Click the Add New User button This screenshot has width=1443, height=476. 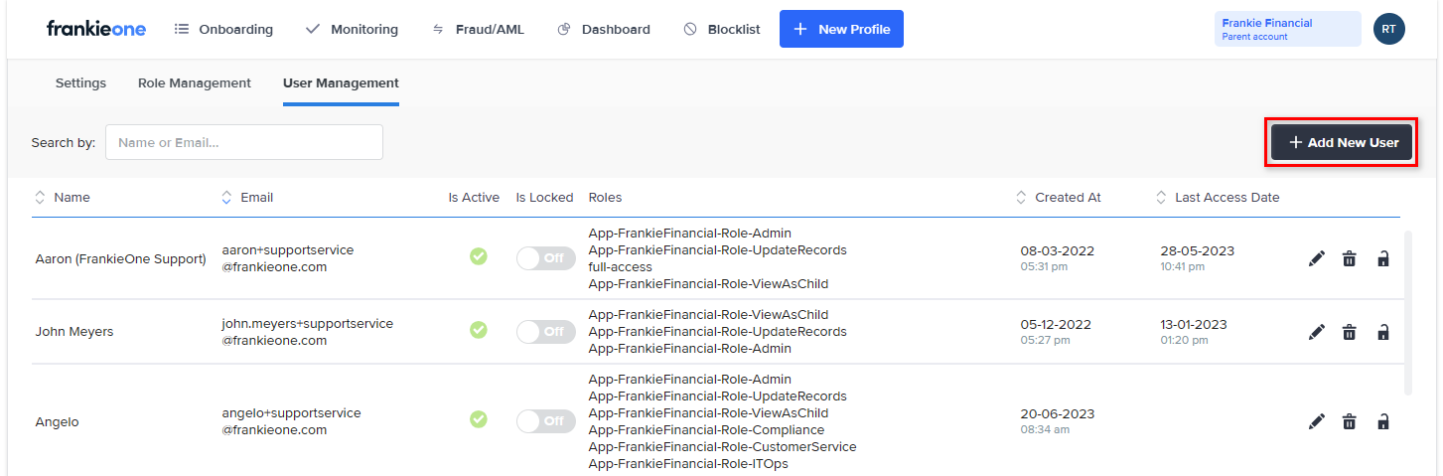1343,143
